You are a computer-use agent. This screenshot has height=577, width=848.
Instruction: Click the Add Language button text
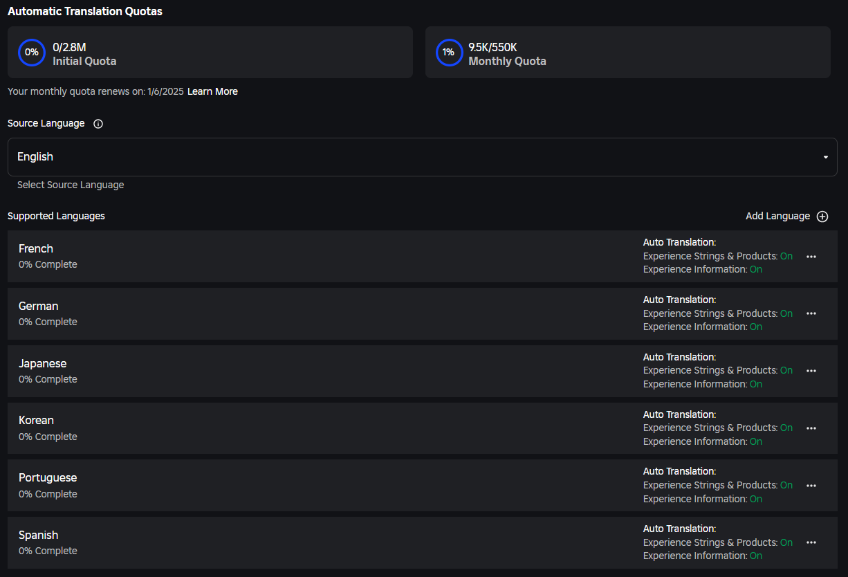pos(777,216)
